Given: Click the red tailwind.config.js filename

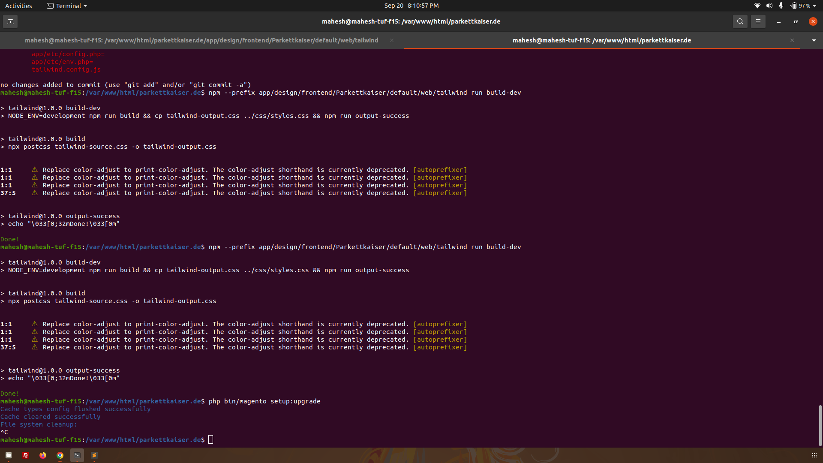Looking at the screenshot, I should [x=66, y=69].
